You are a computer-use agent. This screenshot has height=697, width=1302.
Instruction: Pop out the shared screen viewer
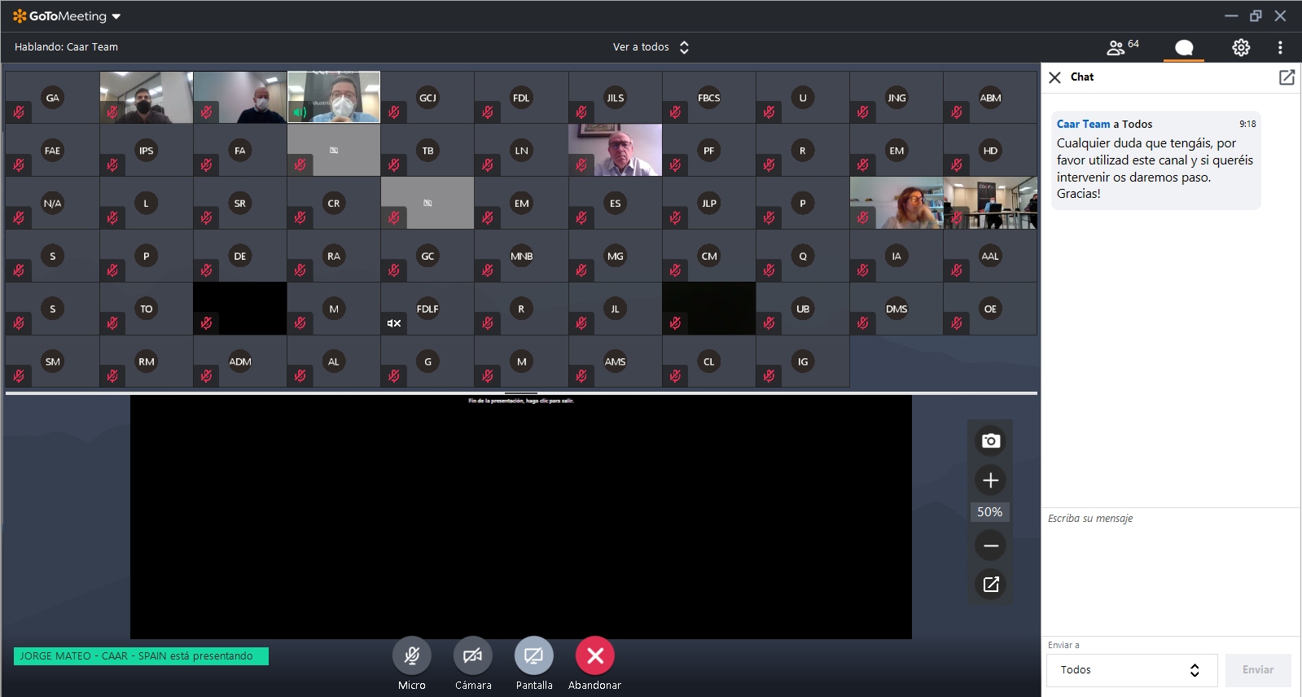[990, 585]
